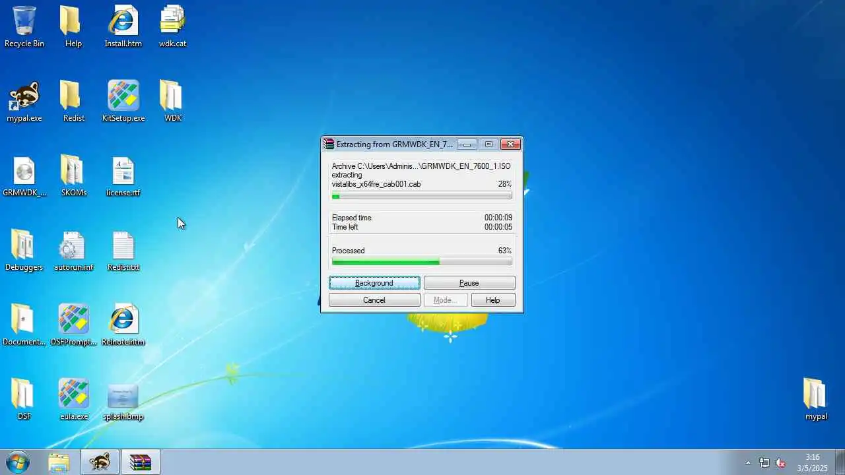Click the WinRAR books icon in dialog title bar
The image size is (845, 475).
pos(329,144)
